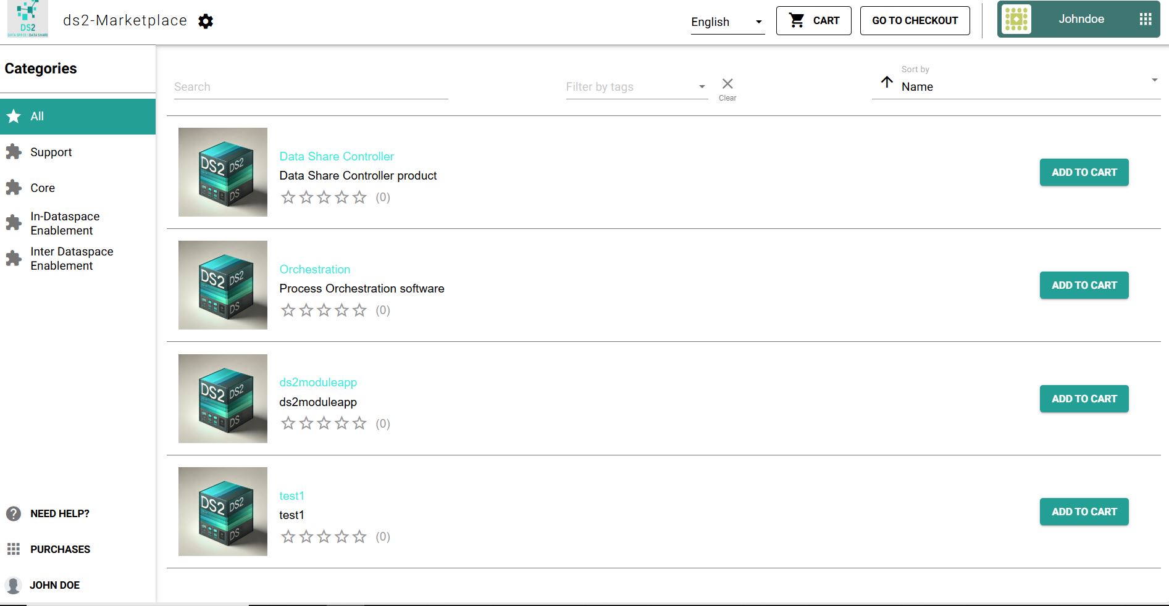Add Orchestration to cart
Screen dimensions: 1169x606
1084,285
